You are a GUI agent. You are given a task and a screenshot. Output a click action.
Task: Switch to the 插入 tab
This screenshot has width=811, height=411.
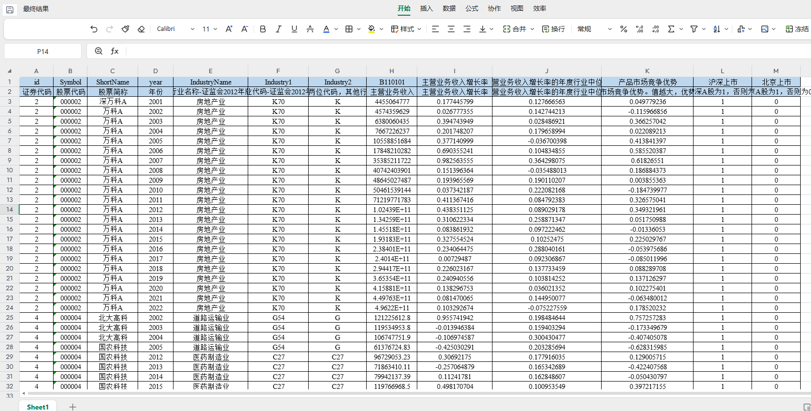[427, 8]
